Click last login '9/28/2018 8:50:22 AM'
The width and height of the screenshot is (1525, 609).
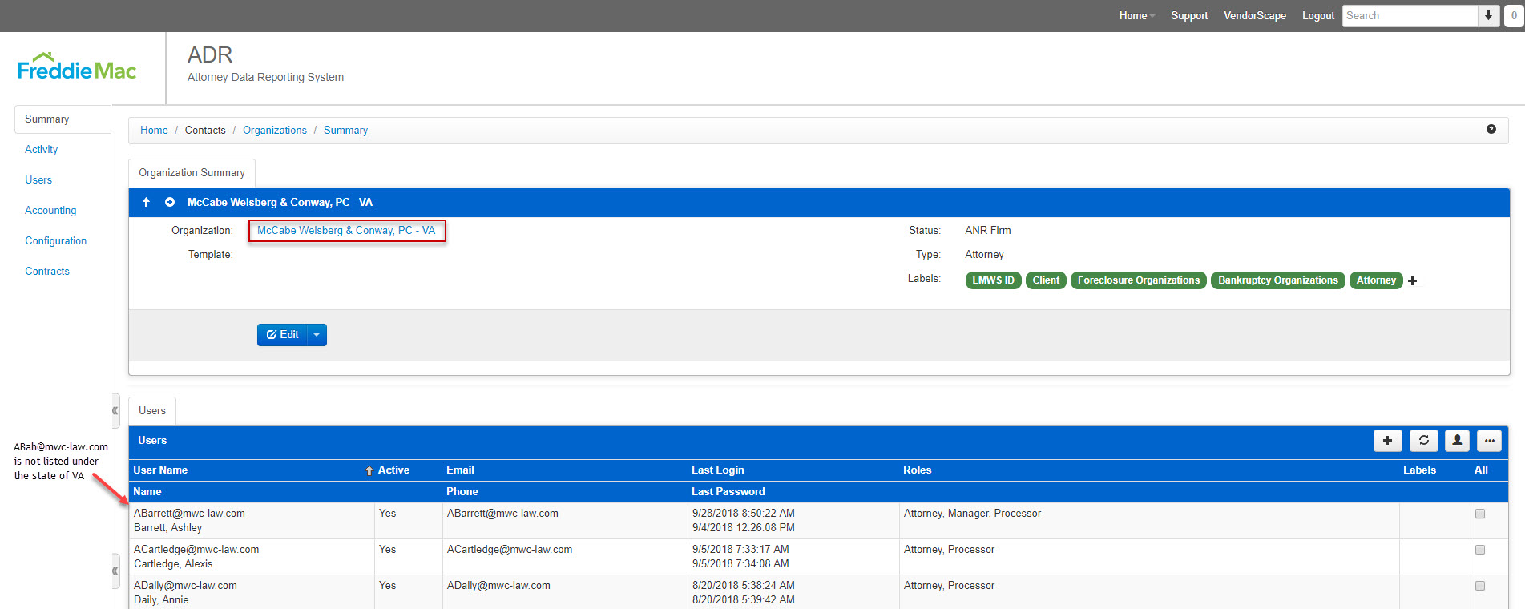(744, 514)
